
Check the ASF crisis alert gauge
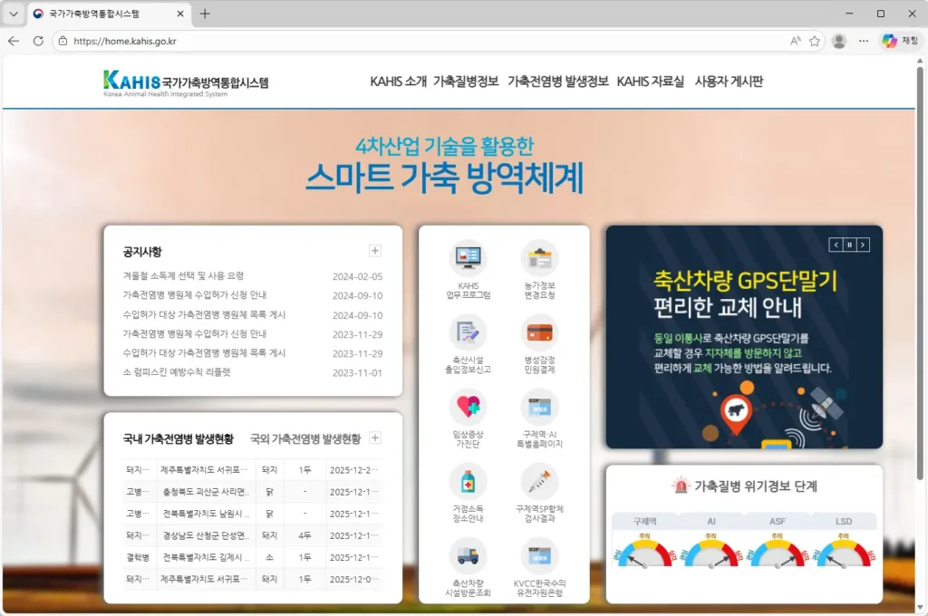click(x=777, y=544)
